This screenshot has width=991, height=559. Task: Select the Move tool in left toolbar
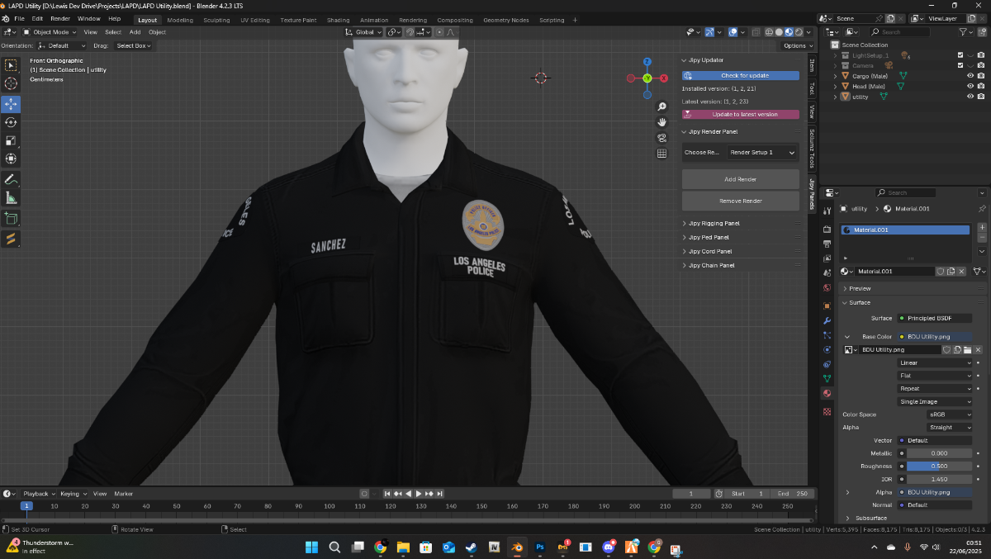[x=11, y=104]
